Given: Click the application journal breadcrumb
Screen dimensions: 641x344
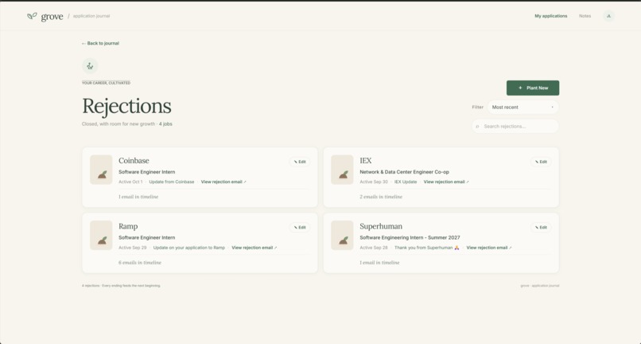Looking at the screenshot, I should (x=91, y=16).
